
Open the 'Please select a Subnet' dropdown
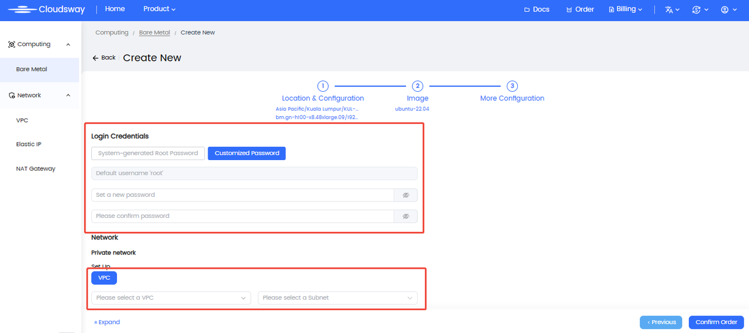click(338, 298)
